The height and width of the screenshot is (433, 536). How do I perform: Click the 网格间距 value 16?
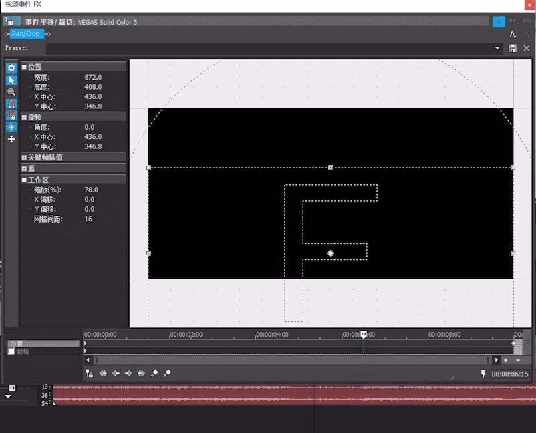88,219
